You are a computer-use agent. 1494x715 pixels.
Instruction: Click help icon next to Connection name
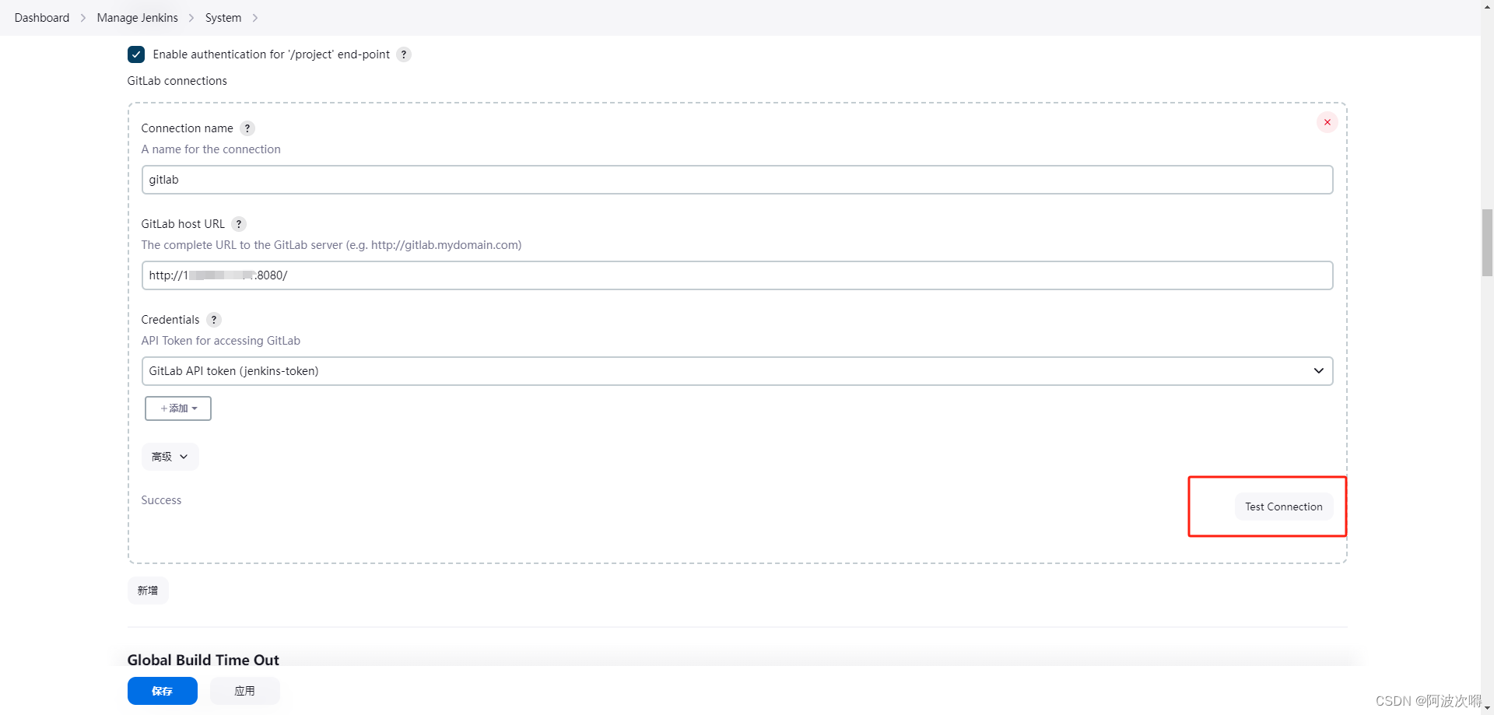247,128
